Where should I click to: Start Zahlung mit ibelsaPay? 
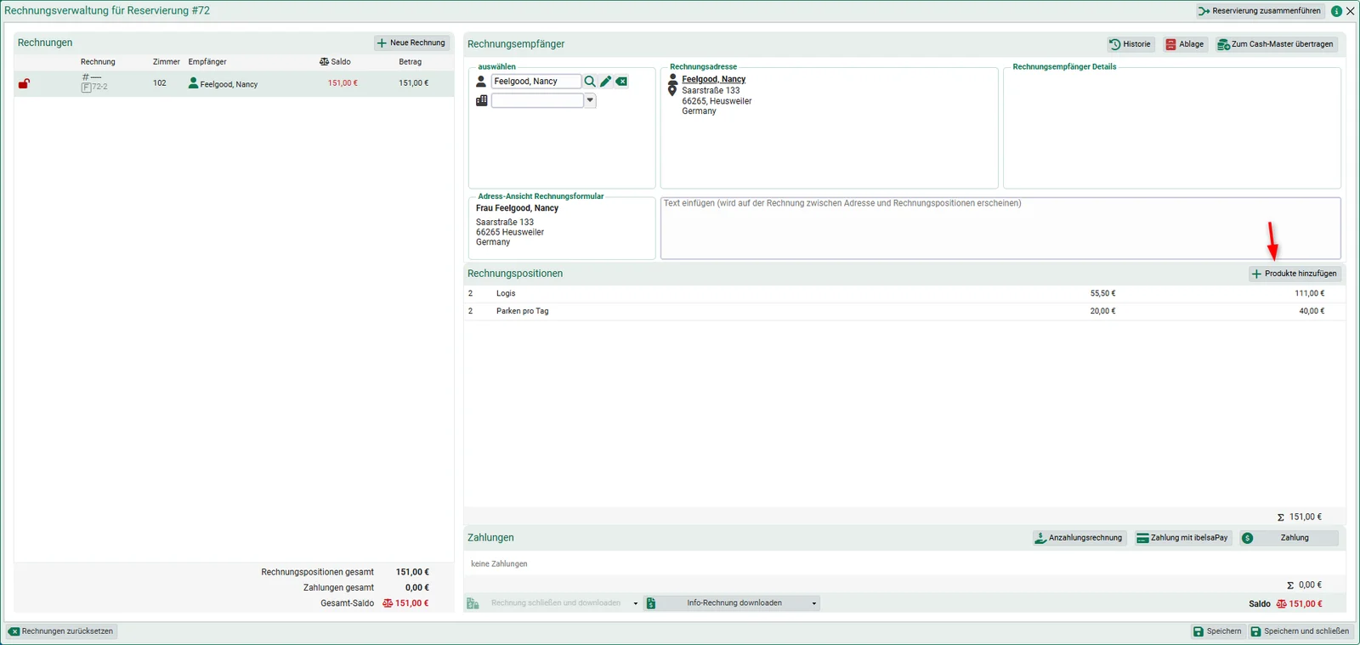1183,538
